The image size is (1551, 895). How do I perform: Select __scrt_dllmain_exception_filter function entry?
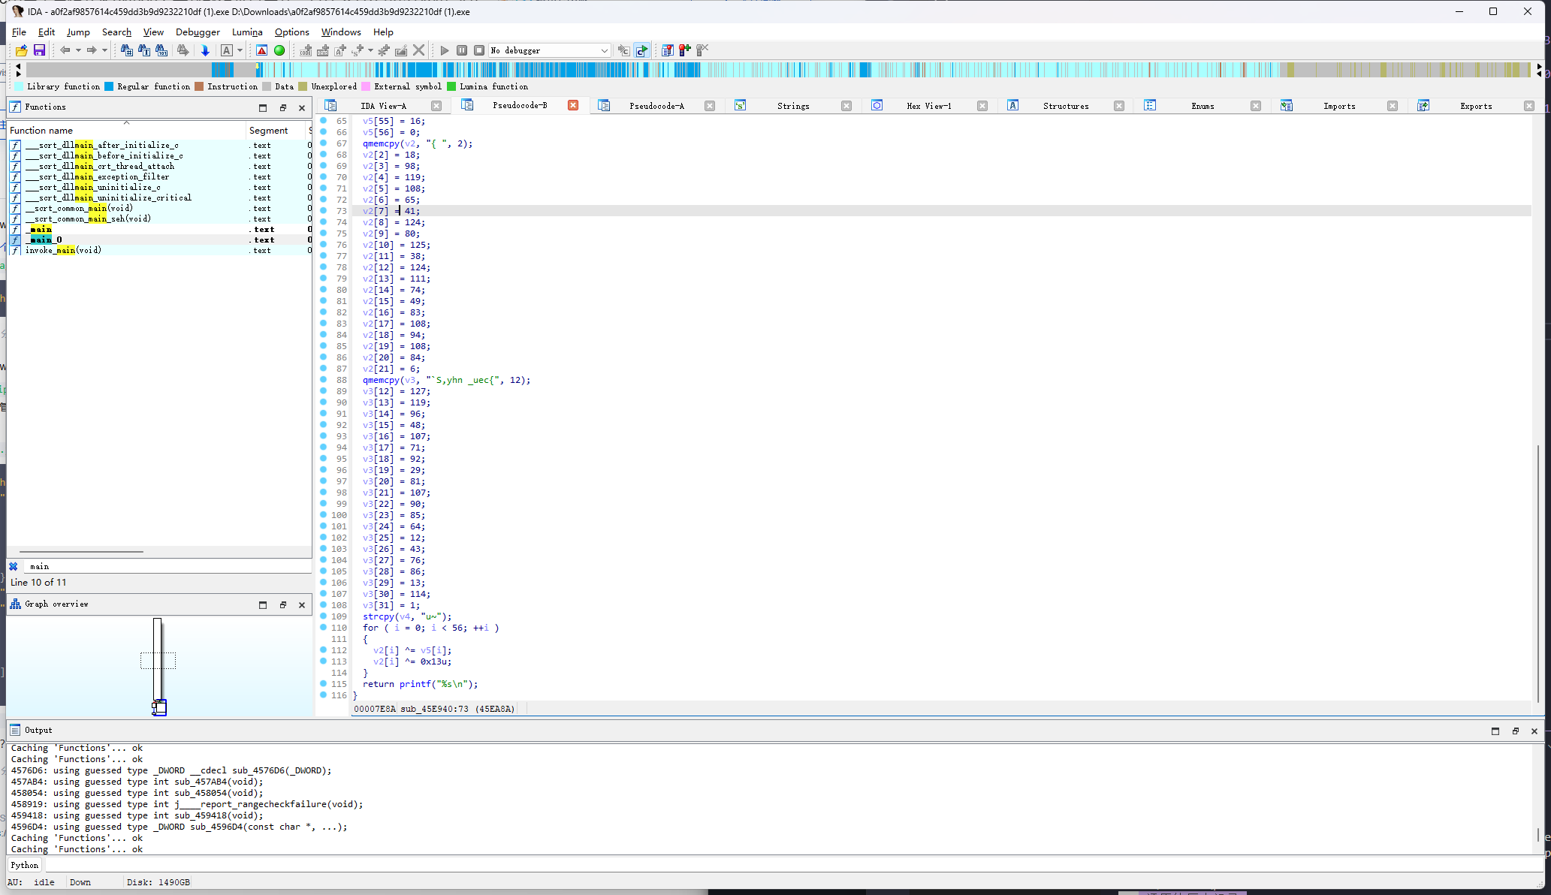tap(158, 176)
